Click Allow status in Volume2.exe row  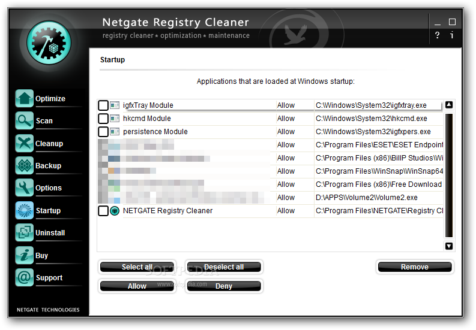(x=286, y=198)
